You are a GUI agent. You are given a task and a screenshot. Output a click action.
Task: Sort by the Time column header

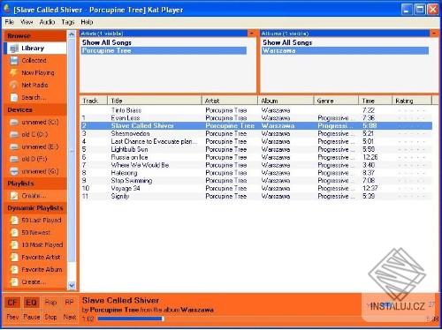[x=376, y=101]
